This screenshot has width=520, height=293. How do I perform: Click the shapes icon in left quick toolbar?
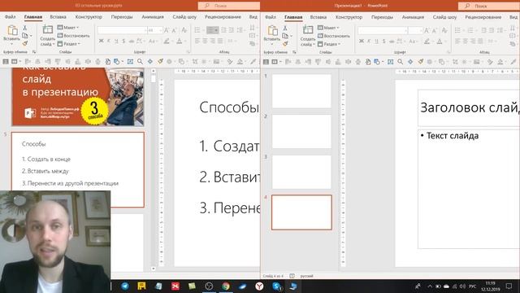click(116, 62)
